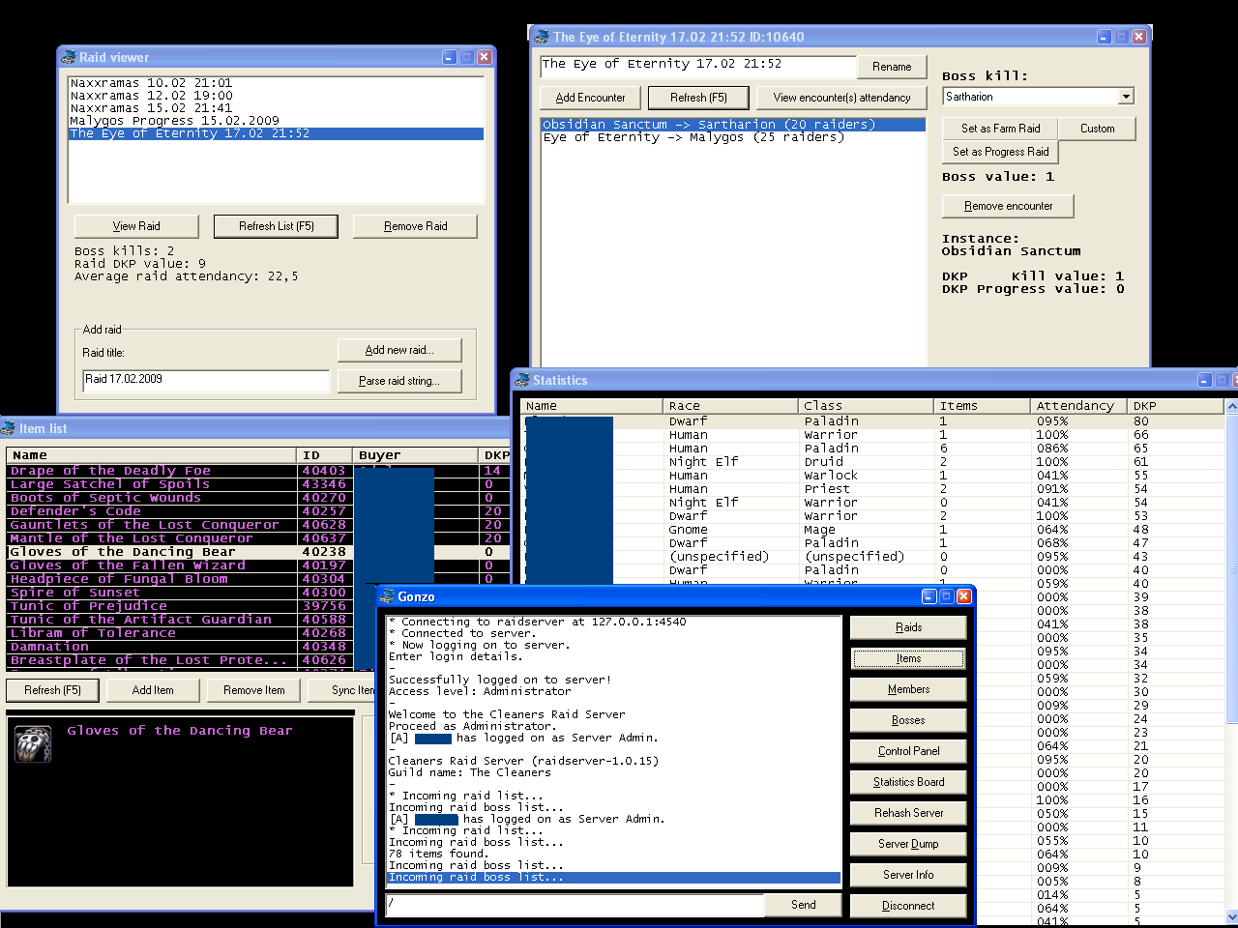Click the DKP column header in Statistics
The height and width of the screenshot is (928, 1238).
point(1175,406)
